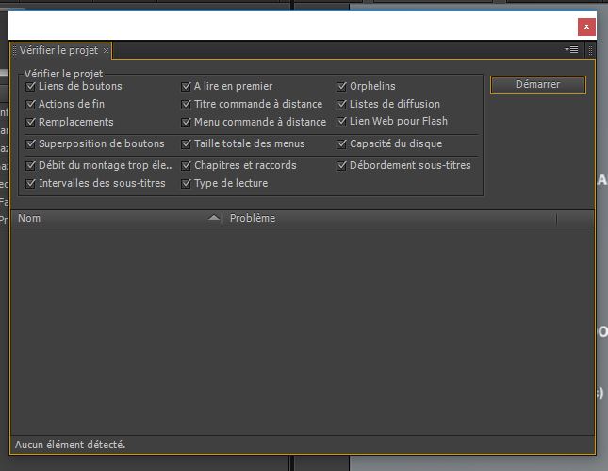Close the floating window with red X
This screenshot has height=471, width=608.
tap(586, 26)
